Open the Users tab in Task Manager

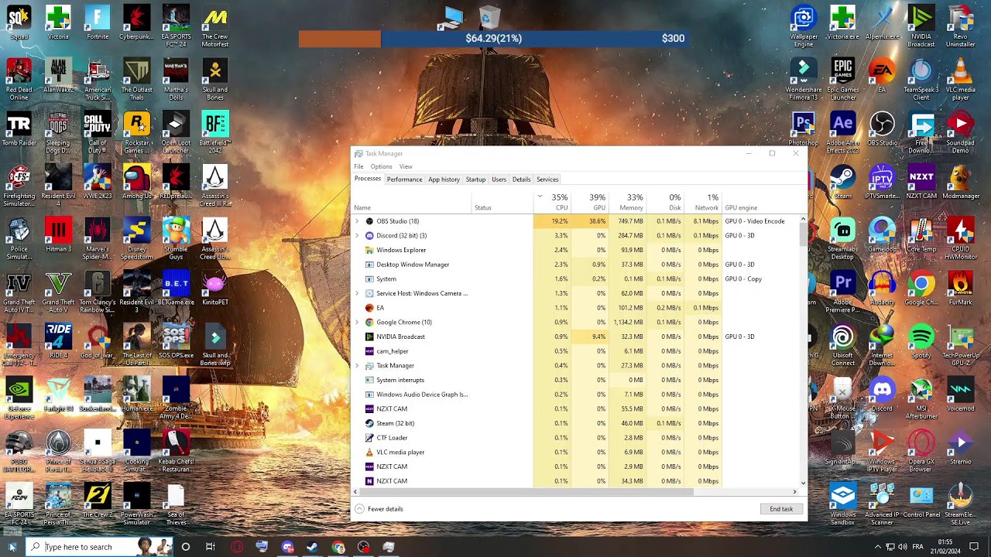(499, 179)
